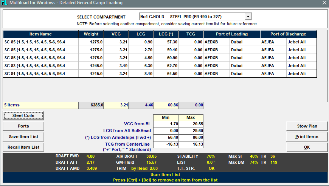Click the DRAFT FWD value 4.80

[x=91, y=156]
